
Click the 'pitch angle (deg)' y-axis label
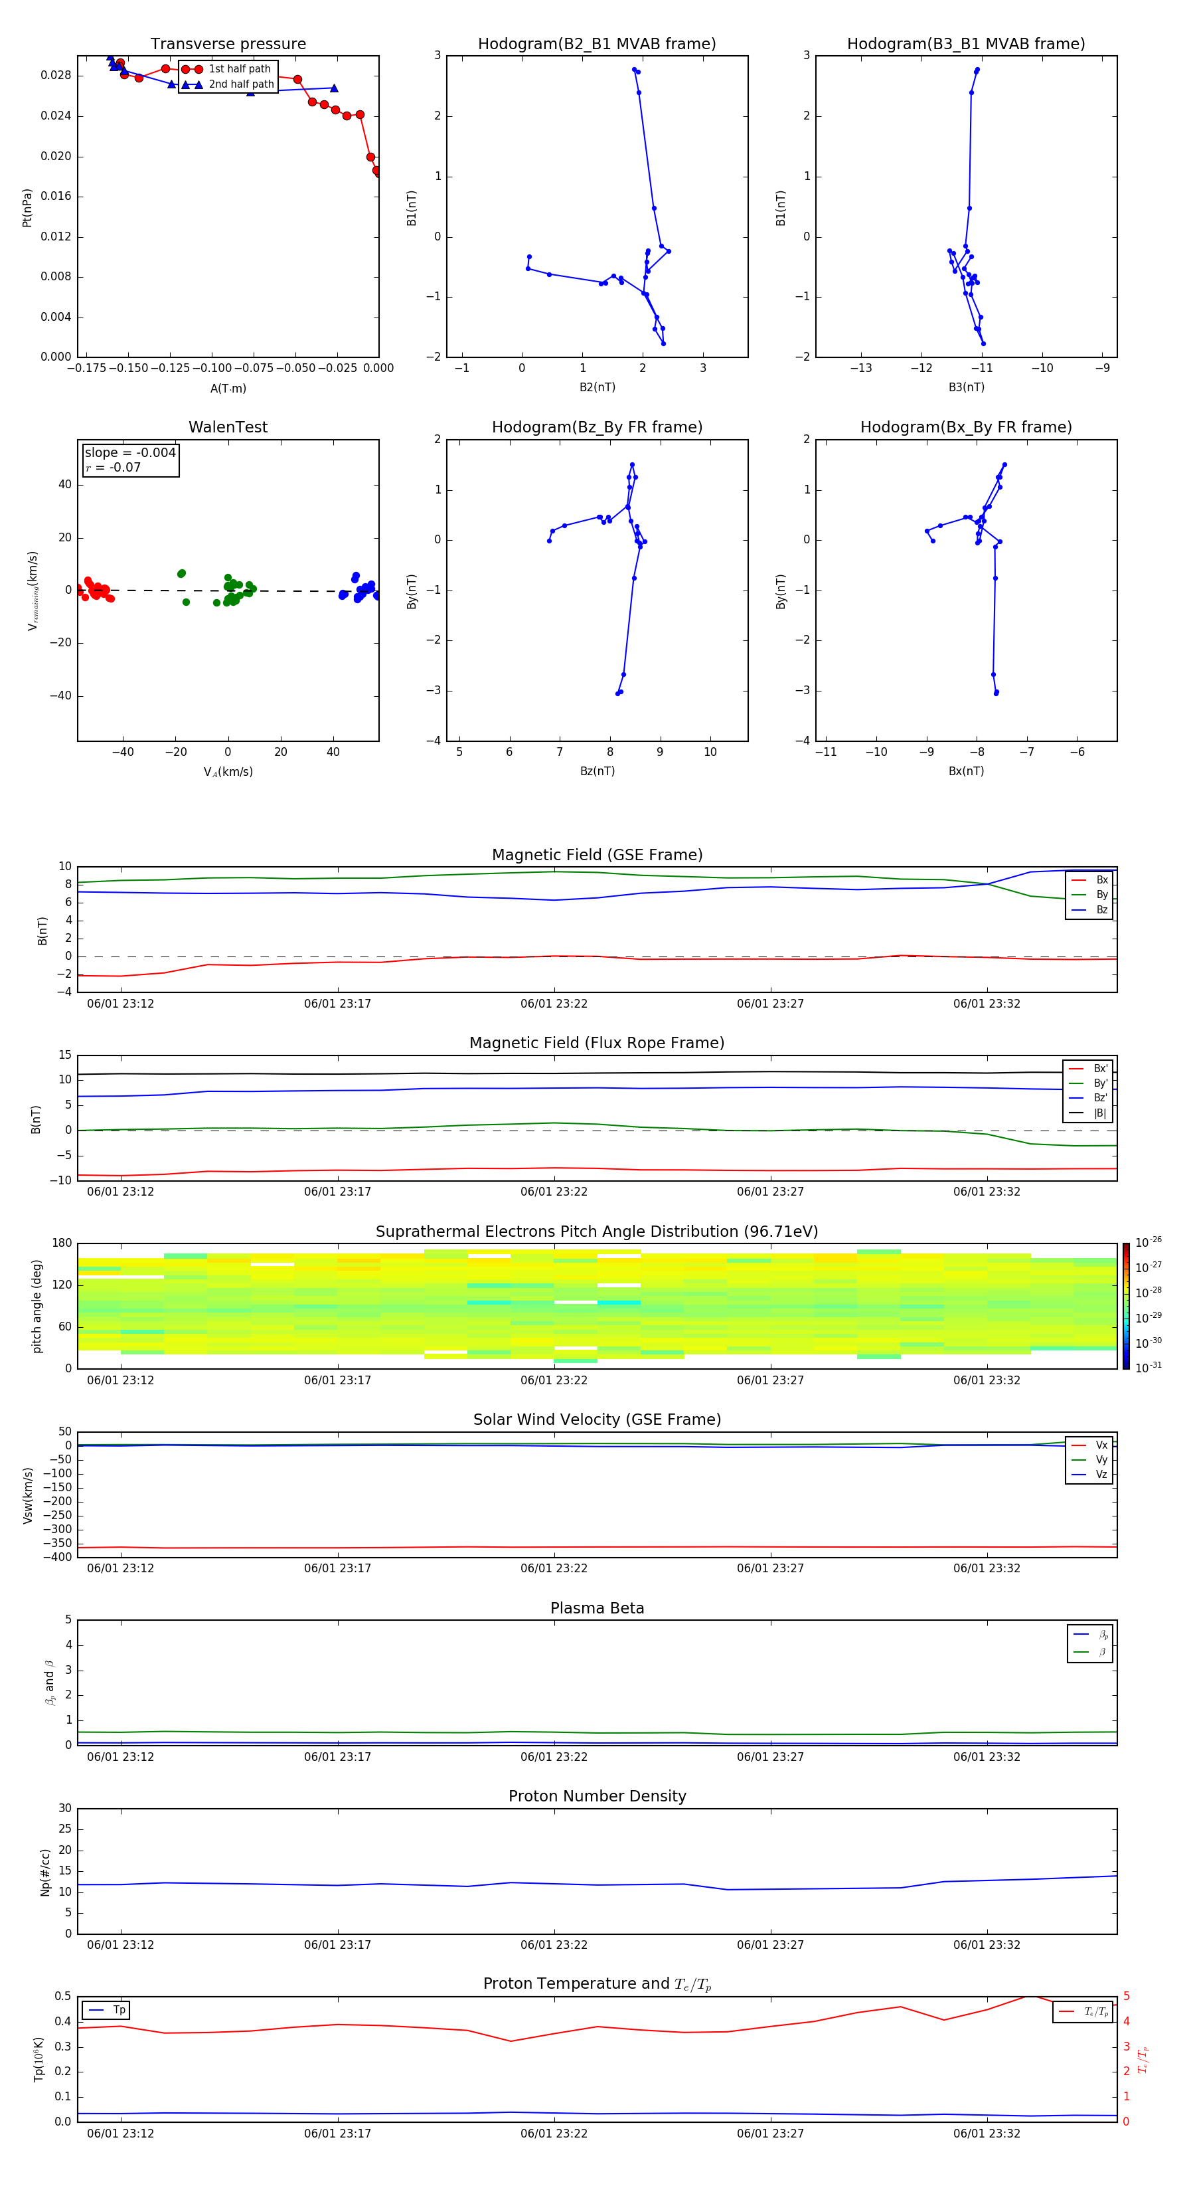coord(37,1306)
